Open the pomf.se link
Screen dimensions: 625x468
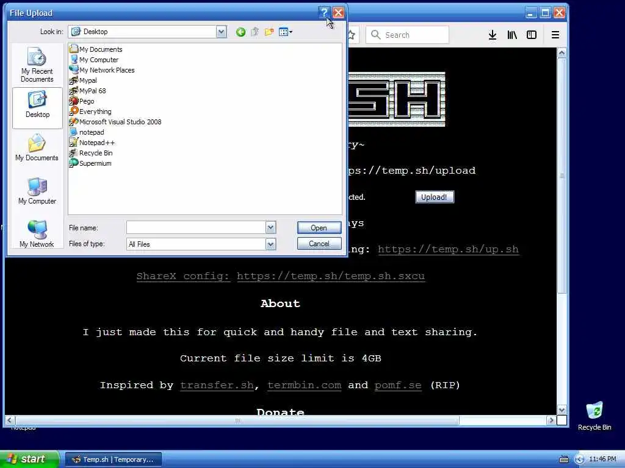tap(398, 385)
